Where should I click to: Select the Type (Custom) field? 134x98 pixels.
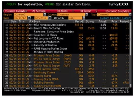(113, 15)
